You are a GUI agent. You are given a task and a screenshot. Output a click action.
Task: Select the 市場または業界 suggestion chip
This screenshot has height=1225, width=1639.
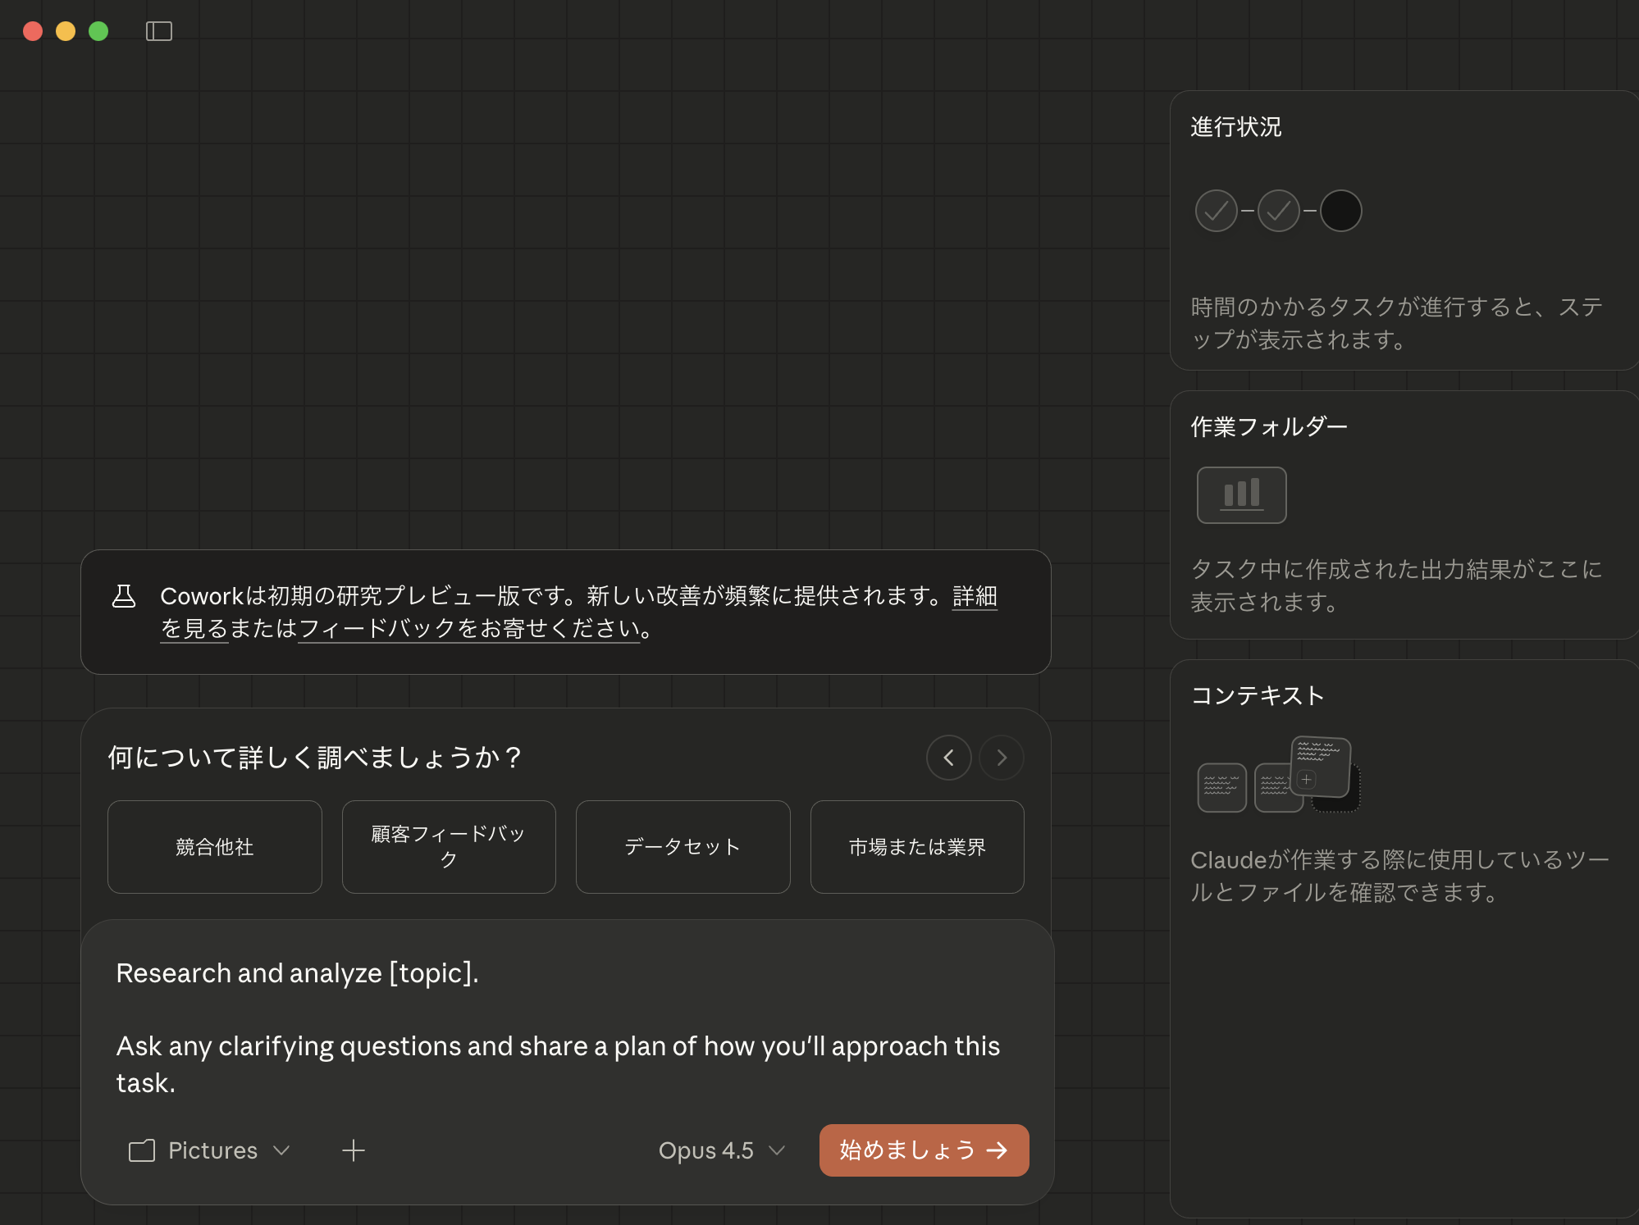[917, 847]
